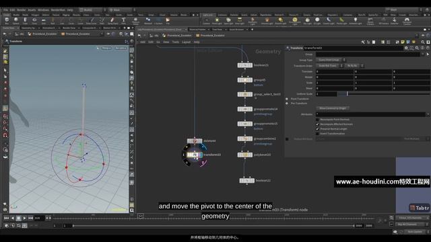This screenshot has height=242, width=431.
Task: Select the Tube shelf tool
Action: coord(25,21)
